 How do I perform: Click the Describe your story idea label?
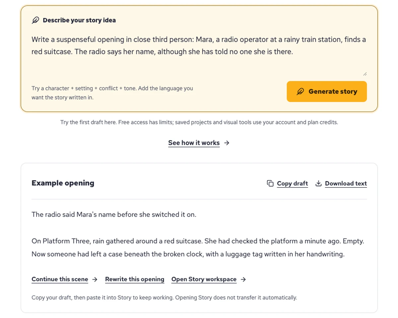coord(79,20)
